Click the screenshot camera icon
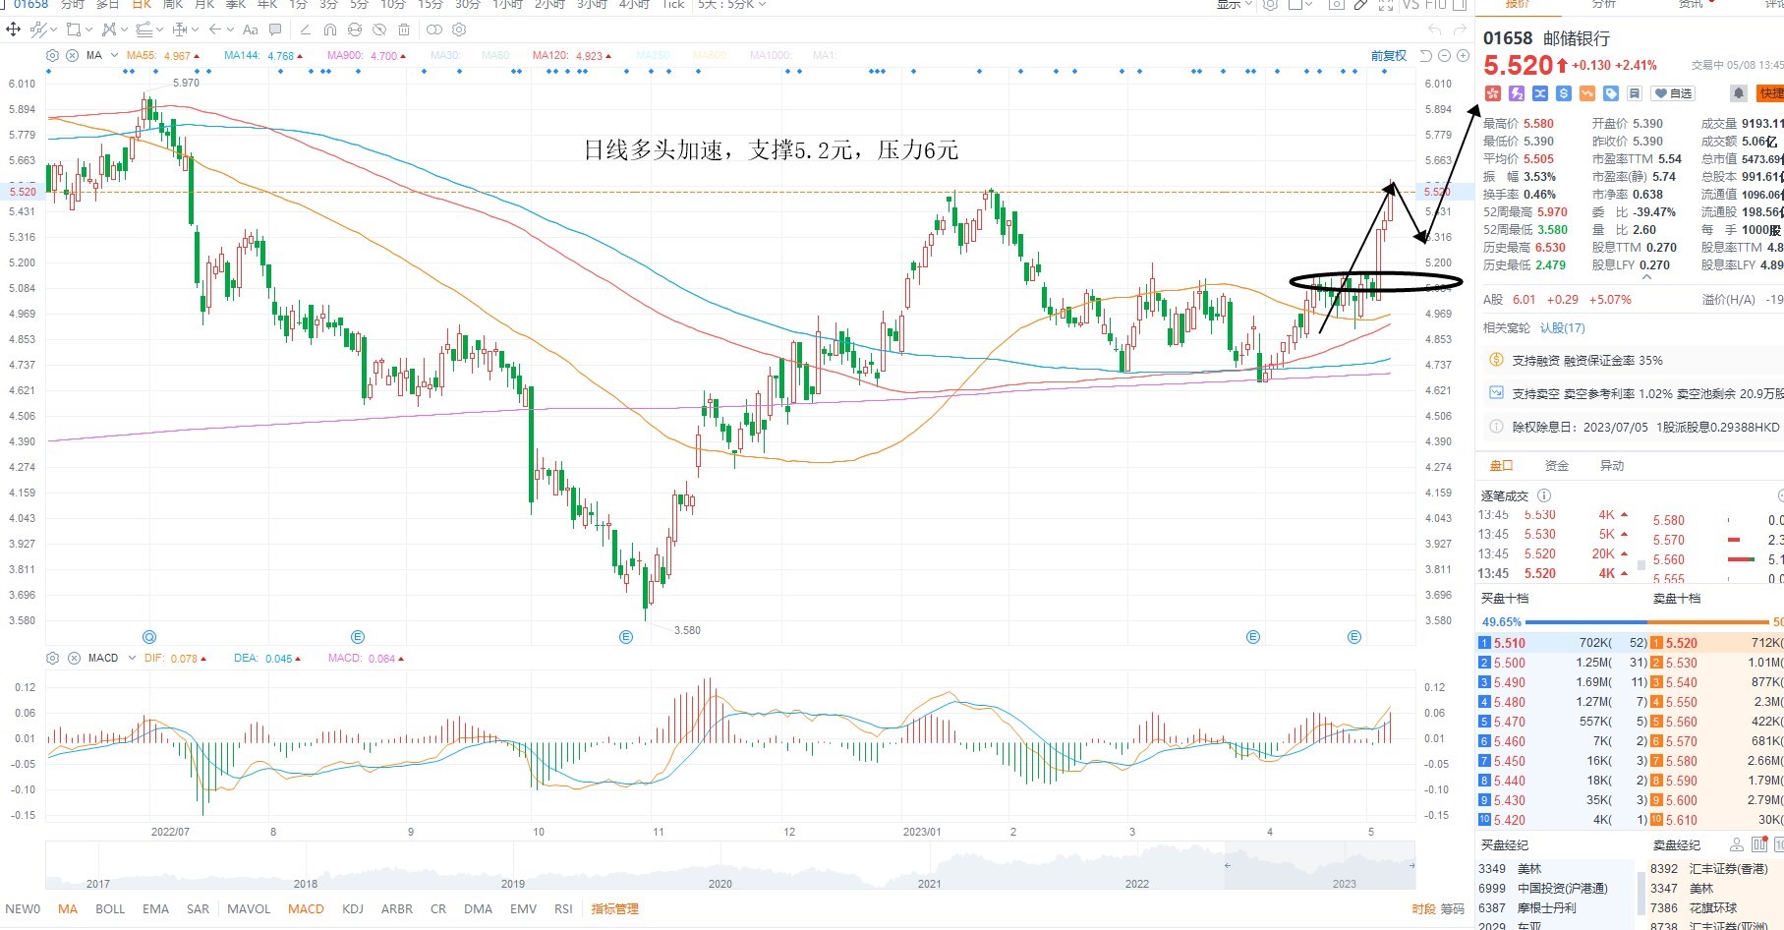Viewport: 1784px width, 930px height. (x=1337, y=5)
